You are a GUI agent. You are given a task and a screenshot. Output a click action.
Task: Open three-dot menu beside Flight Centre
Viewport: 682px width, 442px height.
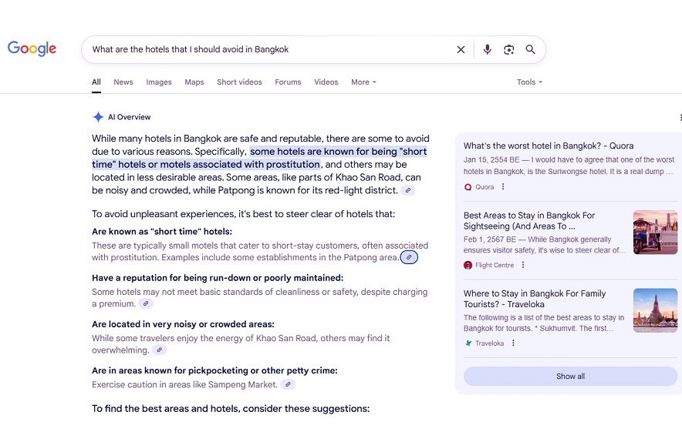(523, 265)
